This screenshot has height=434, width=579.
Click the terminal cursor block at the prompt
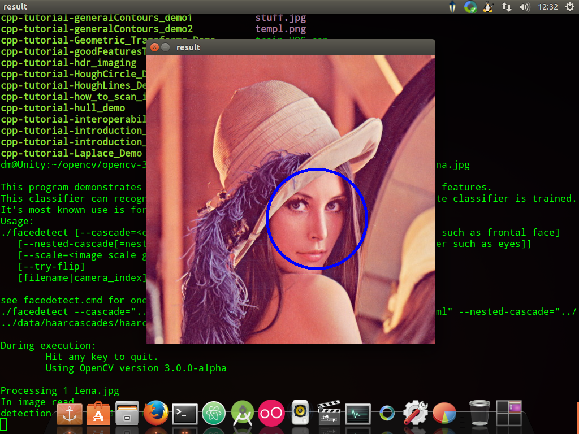(x=3, y=424)
